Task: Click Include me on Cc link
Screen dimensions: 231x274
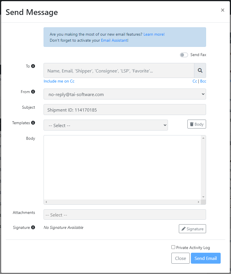Action: click(x=59, y=81)
